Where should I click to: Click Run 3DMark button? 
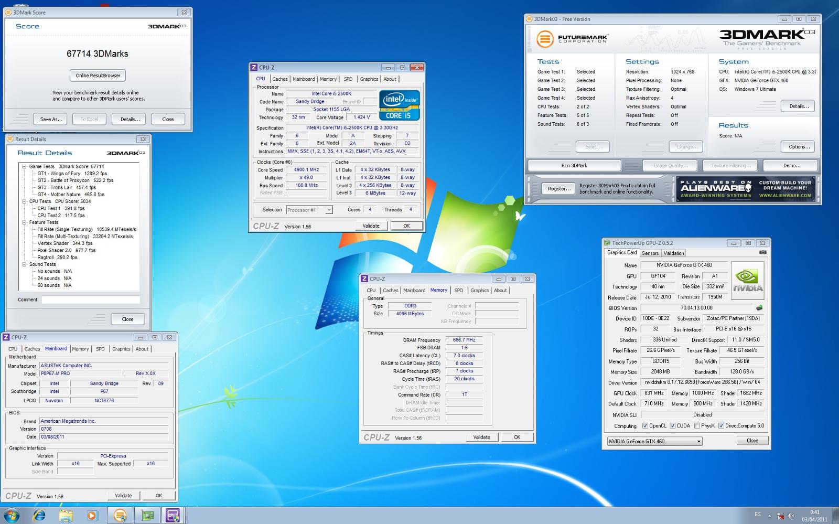click(x=574, y=166)
